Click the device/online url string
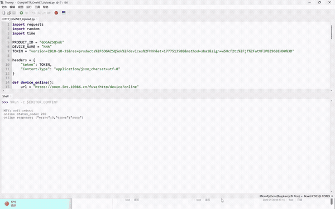This screenshot has width=335, height=209. 86,87
